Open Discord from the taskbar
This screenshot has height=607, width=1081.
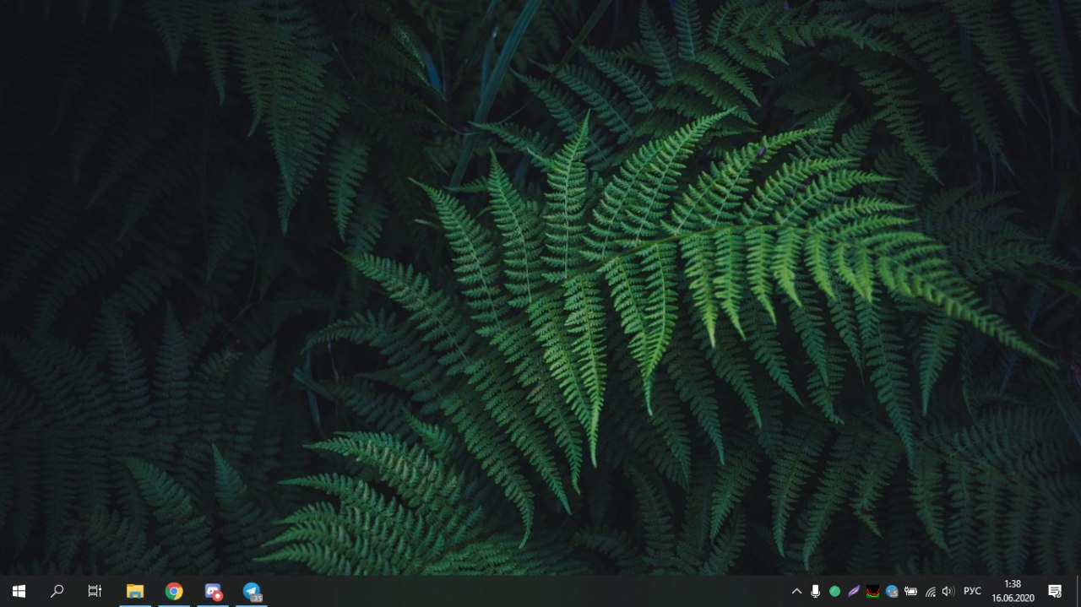(x=213, y=591)
